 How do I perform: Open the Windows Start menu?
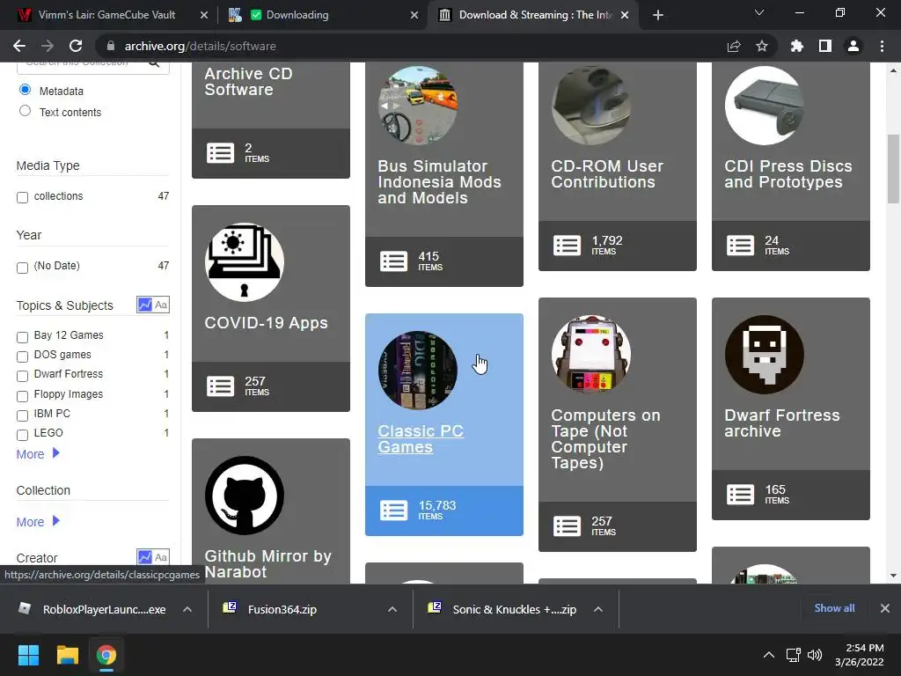pyautogui.click(x=28, y=655)
